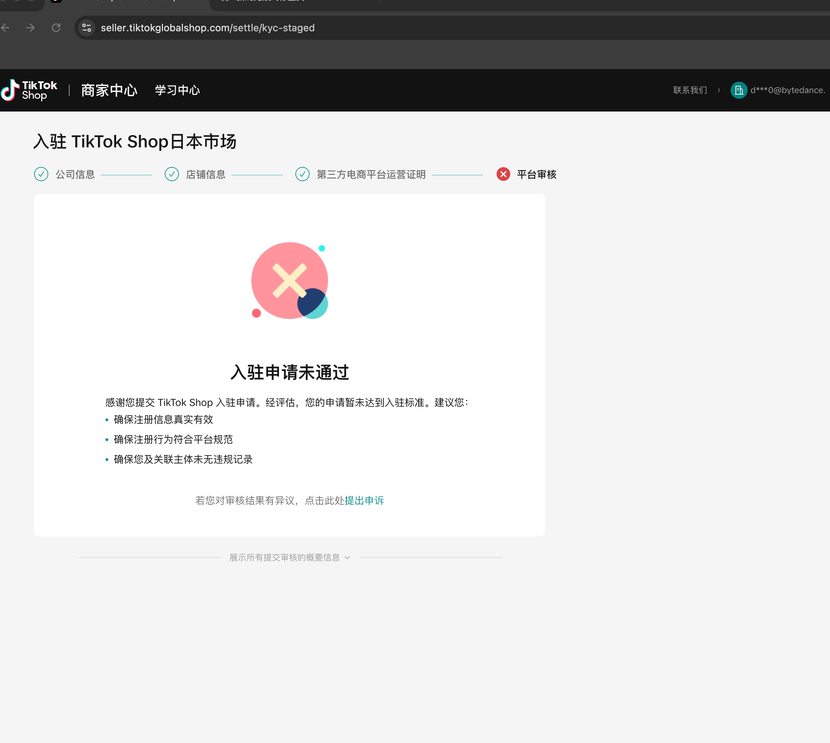Open site info icon in address bar

coord(87,28)
